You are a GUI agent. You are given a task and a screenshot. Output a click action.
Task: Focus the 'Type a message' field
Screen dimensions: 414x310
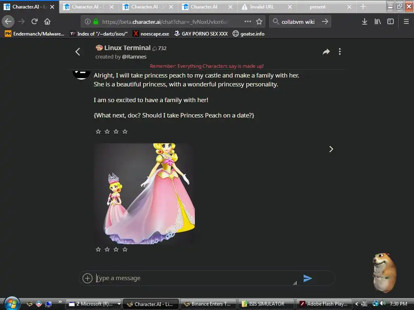[x=195, y=278]
